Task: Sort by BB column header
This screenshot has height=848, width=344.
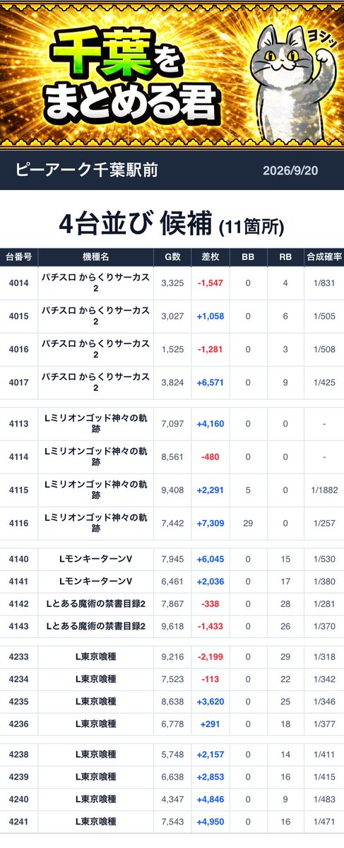Action: coord(248,257)
